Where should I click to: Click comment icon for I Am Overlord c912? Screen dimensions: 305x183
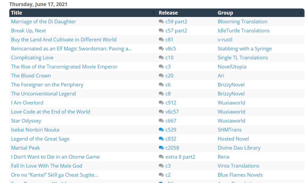click(161, 103)
